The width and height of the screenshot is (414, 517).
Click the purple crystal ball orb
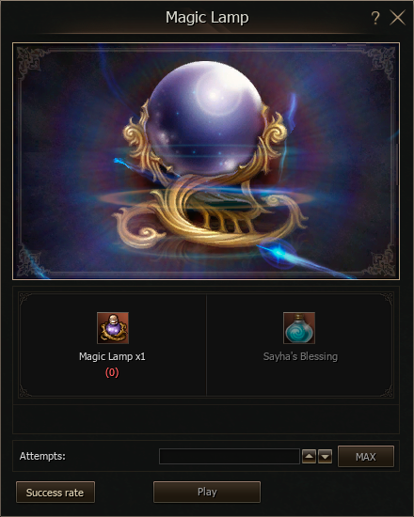click(x=206, y=117)
